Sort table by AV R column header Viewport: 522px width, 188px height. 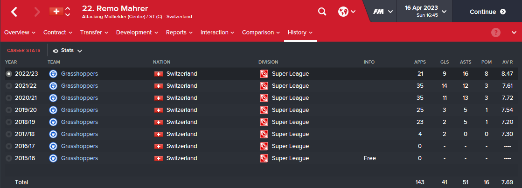click(x=508, y=62)
